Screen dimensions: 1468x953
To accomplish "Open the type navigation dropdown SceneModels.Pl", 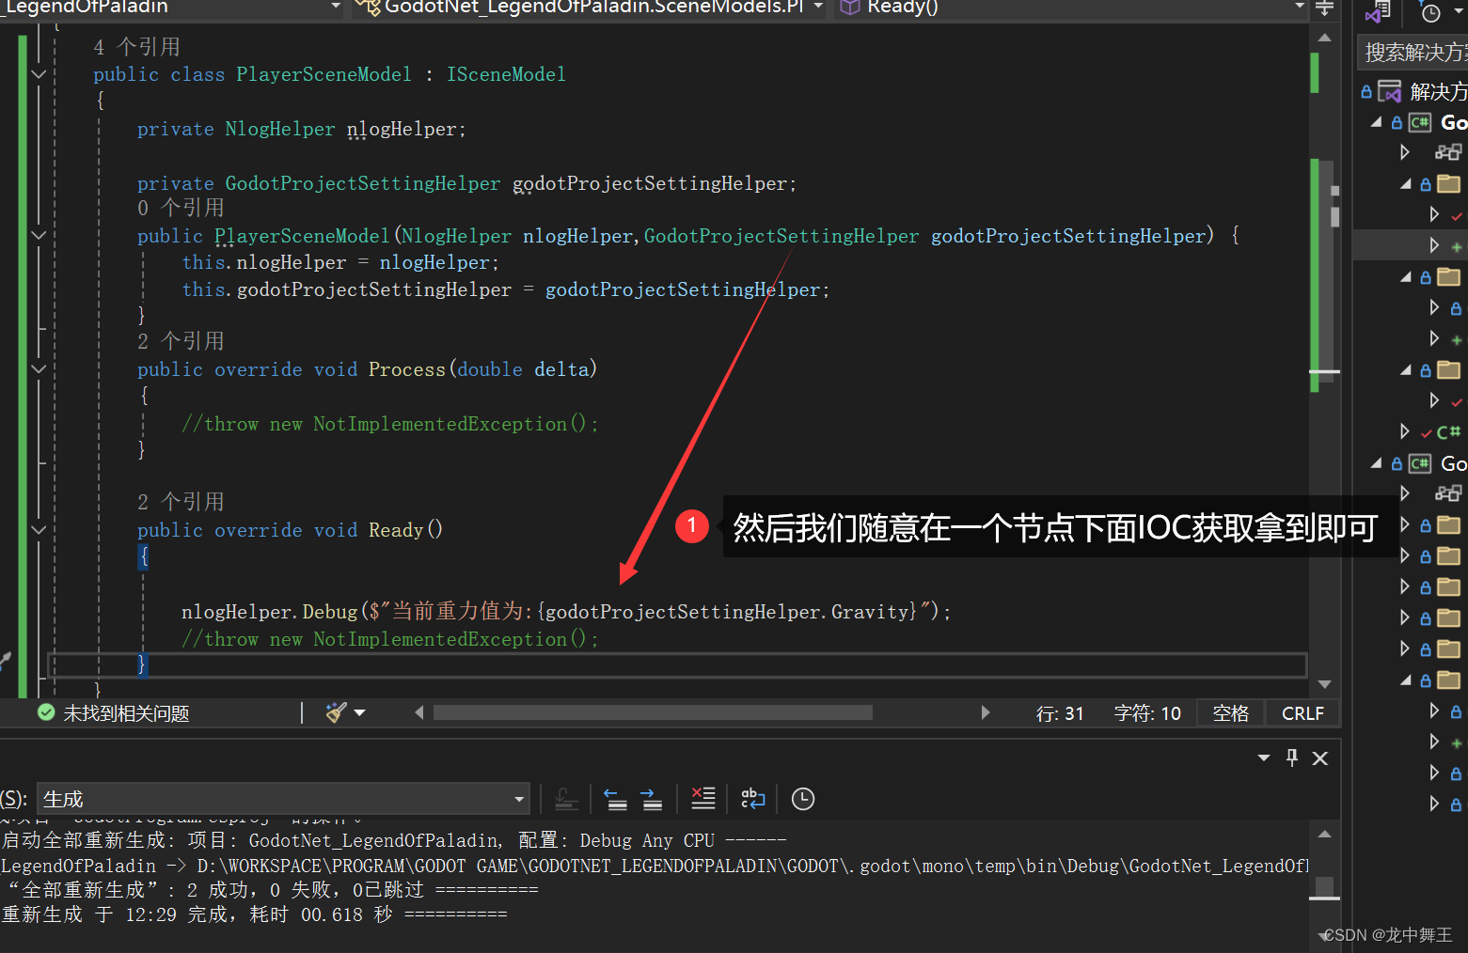I will tap(590, 8).
